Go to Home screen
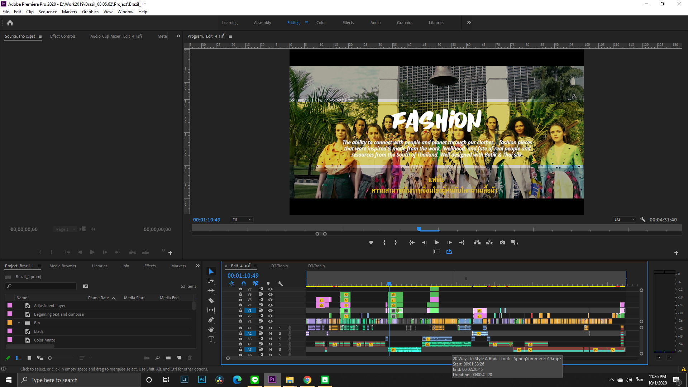 (10, 23)
